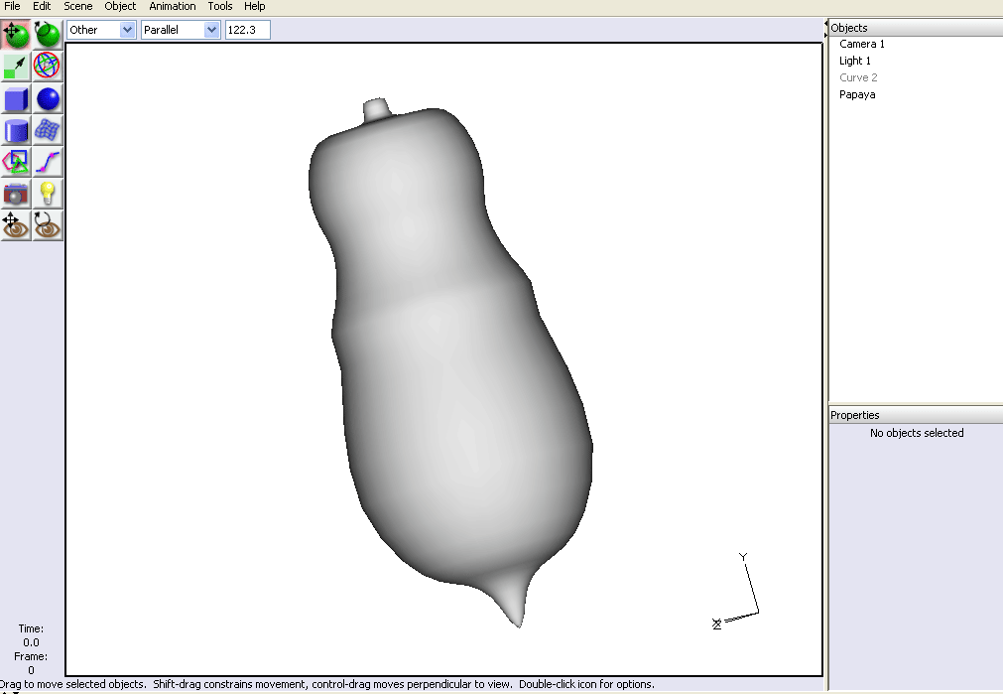Select the Create Camera tool
The image size is (1003, 694).
pyautogui.click(x=16, y=194)
